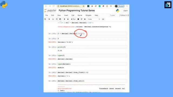Click the output text module
173x97 pixels.
point(61,68)
